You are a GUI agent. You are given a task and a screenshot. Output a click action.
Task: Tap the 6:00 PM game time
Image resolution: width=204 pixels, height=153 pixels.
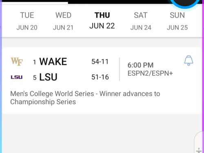(x=140, y=65)
